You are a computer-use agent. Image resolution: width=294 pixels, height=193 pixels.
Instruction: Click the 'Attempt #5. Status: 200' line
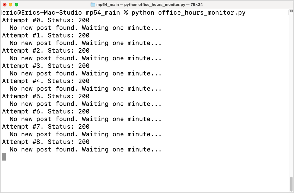(x=46, y=96)
